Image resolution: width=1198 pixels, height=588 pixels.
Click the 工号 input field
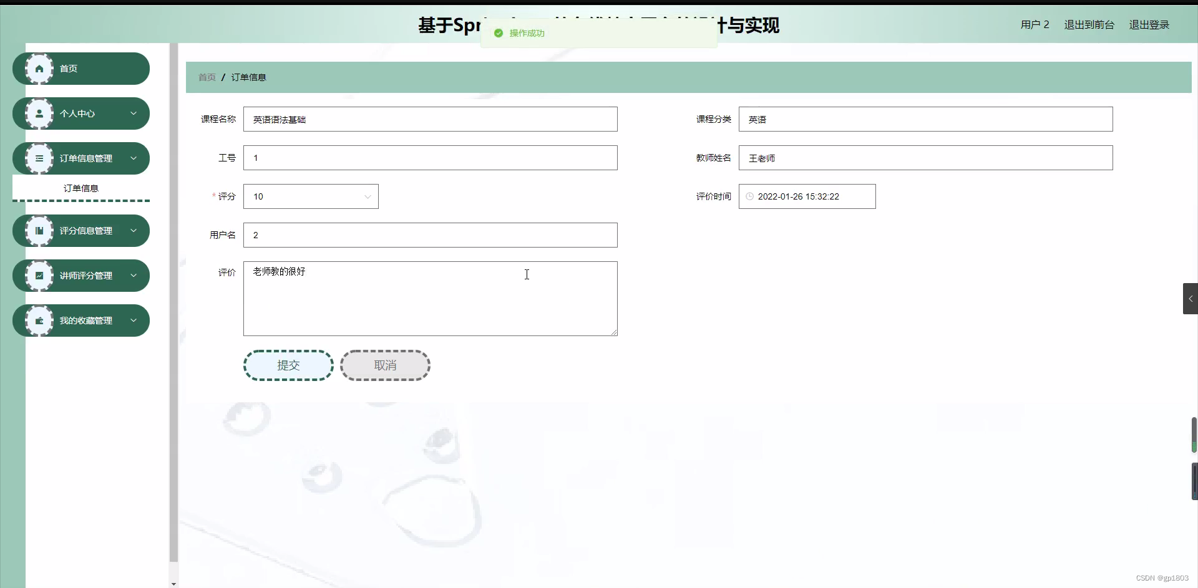pos(431,158)
